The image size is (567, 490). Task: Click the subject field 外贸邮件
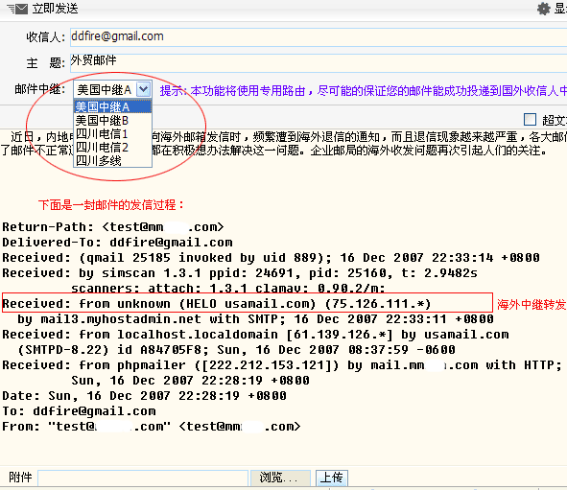click(319, 62)
